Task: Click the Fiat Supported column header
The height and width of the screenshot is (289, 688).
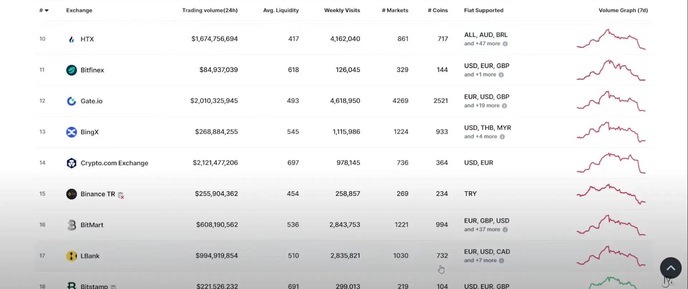Action: click(484, 10)
